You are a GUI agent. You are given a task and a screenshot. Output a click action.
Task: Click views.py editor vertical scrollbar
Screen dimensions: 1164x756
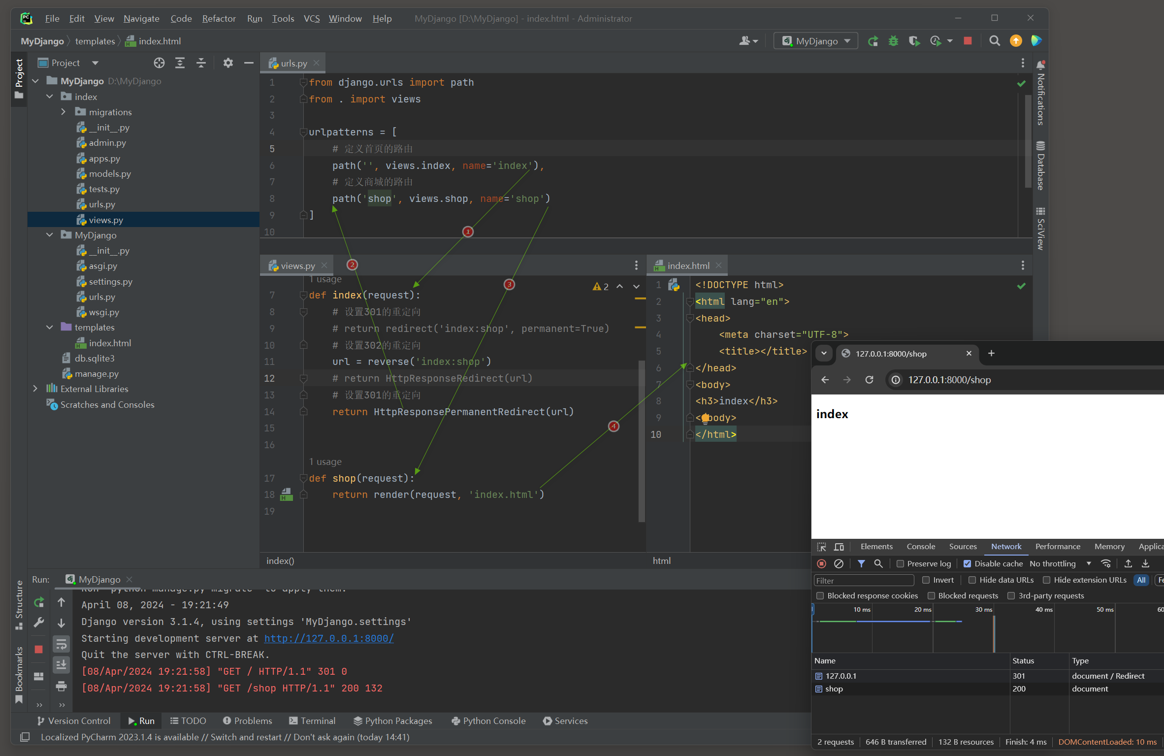[x=642, y=441]
